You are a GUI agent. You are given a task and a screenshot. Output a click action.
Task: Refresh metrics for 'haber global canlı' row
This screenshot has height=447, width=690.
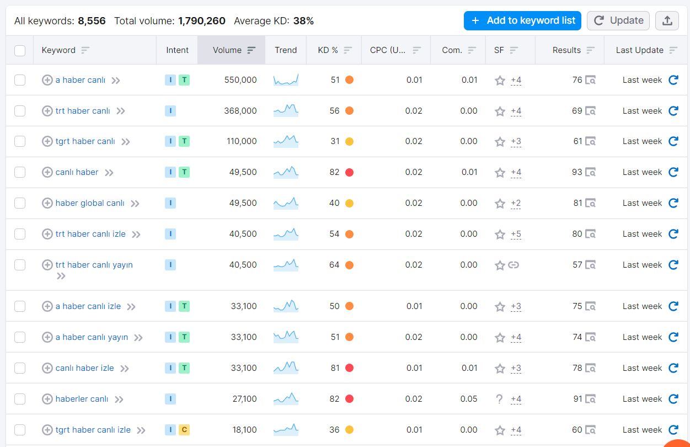coord(673,203)
